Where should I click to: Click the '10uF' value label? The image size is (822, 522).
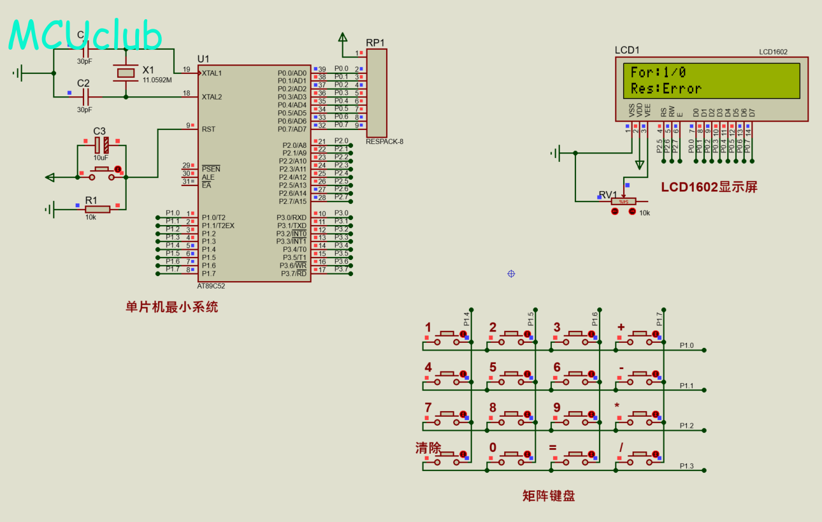[101, 157]
